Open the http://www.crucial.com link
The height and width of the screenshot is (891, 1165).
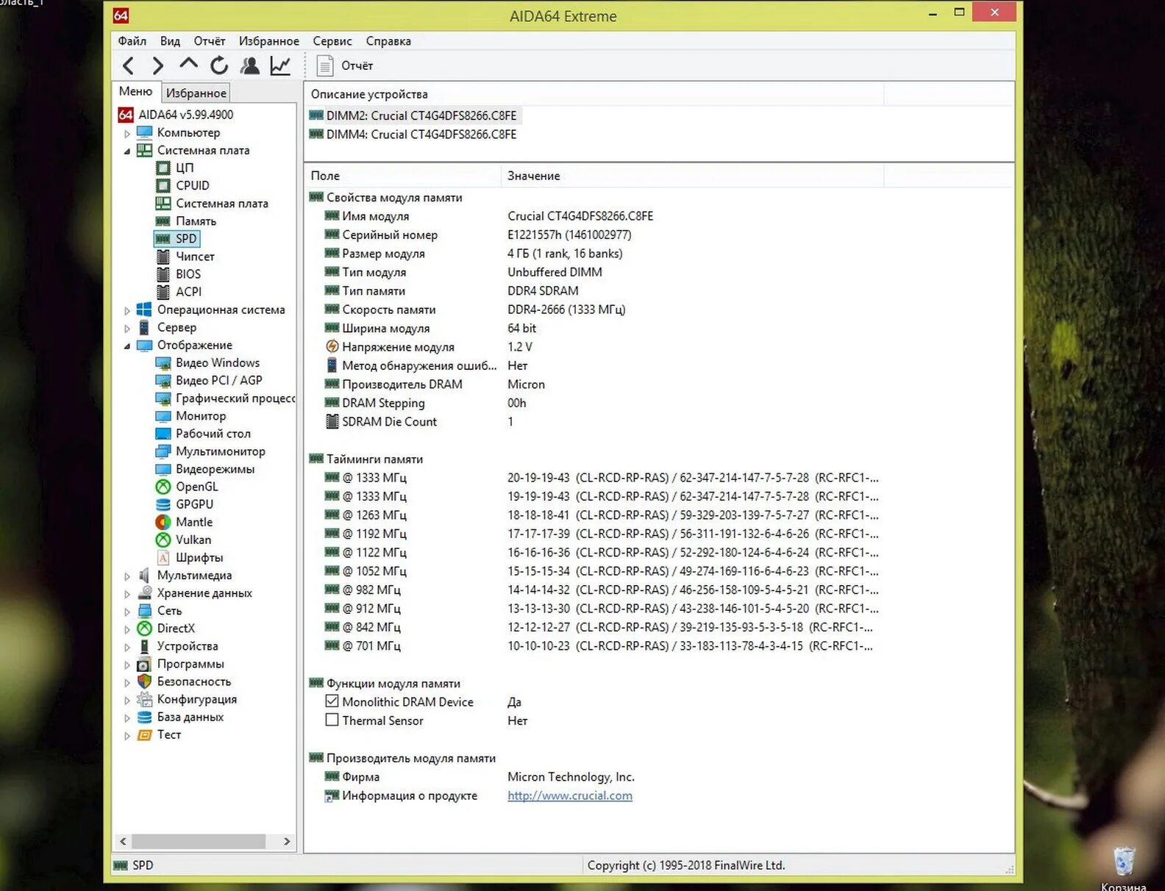pos(570,795)
